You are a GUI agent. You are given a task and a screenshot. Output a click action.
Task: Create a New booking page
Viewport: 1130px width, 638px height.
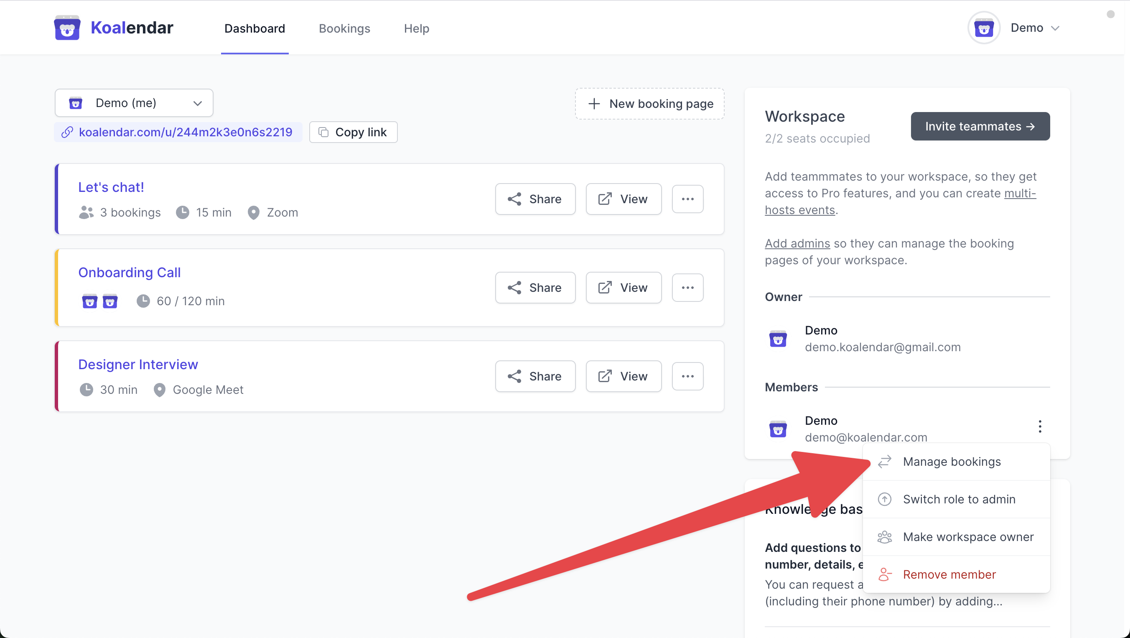pos(650,104)
